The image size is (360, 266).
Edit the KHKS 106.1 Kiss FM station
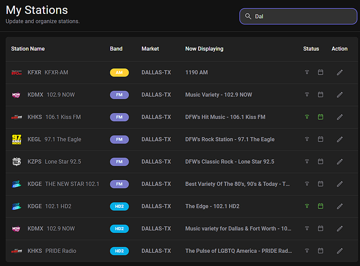[x=339, y=117]
